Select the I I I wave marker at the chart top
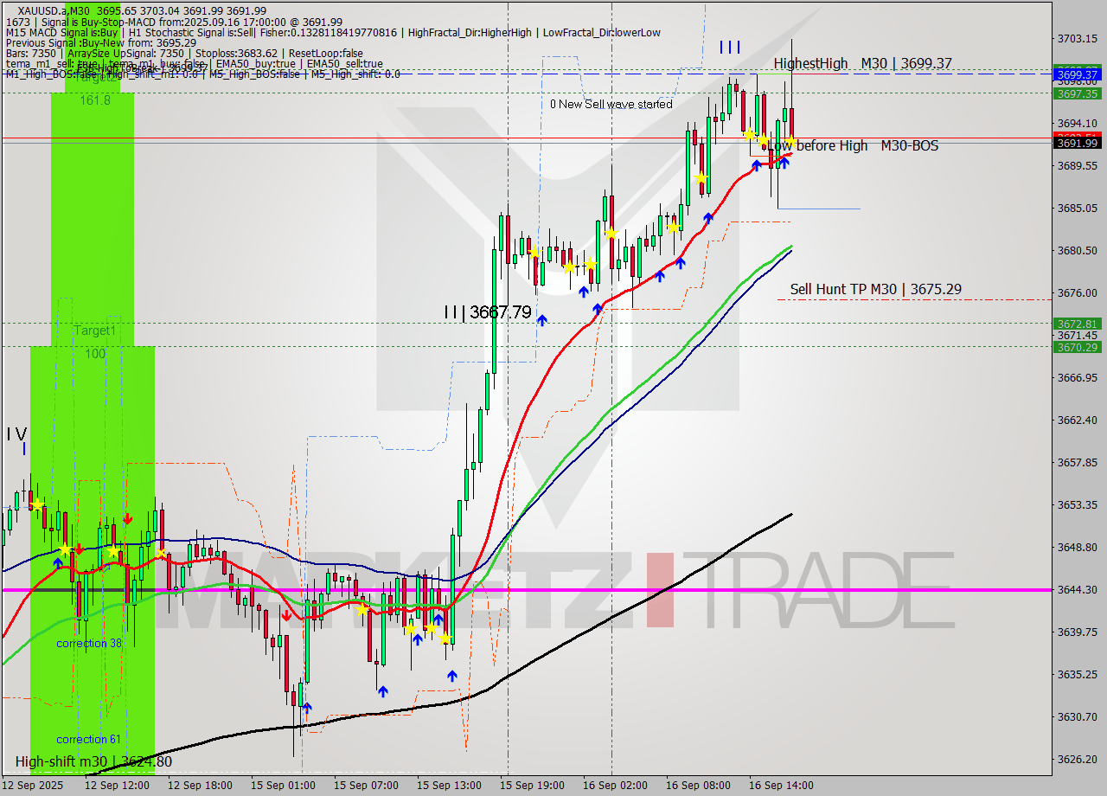Screen dimensions: 1107x796 click(729, 48)
